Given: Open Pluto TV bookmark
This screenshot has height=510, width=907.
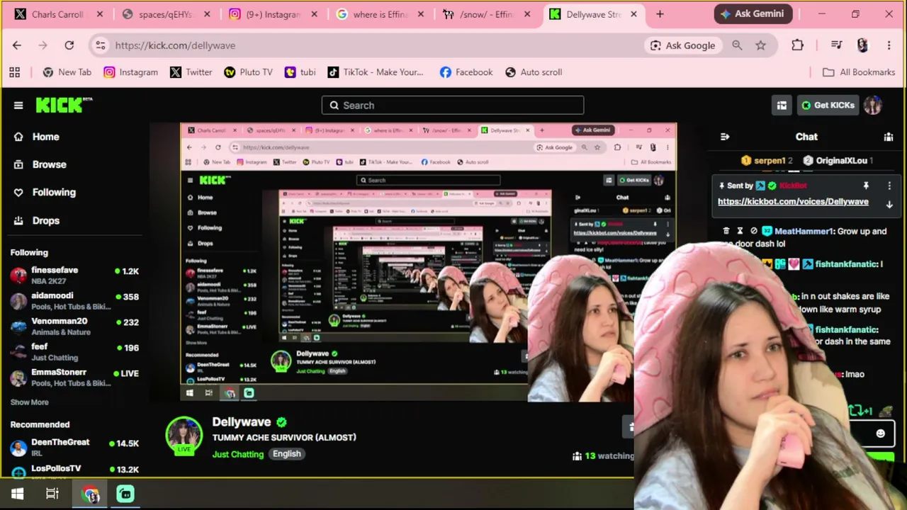Looking at the screenshot, I should (x=248, y=72).
